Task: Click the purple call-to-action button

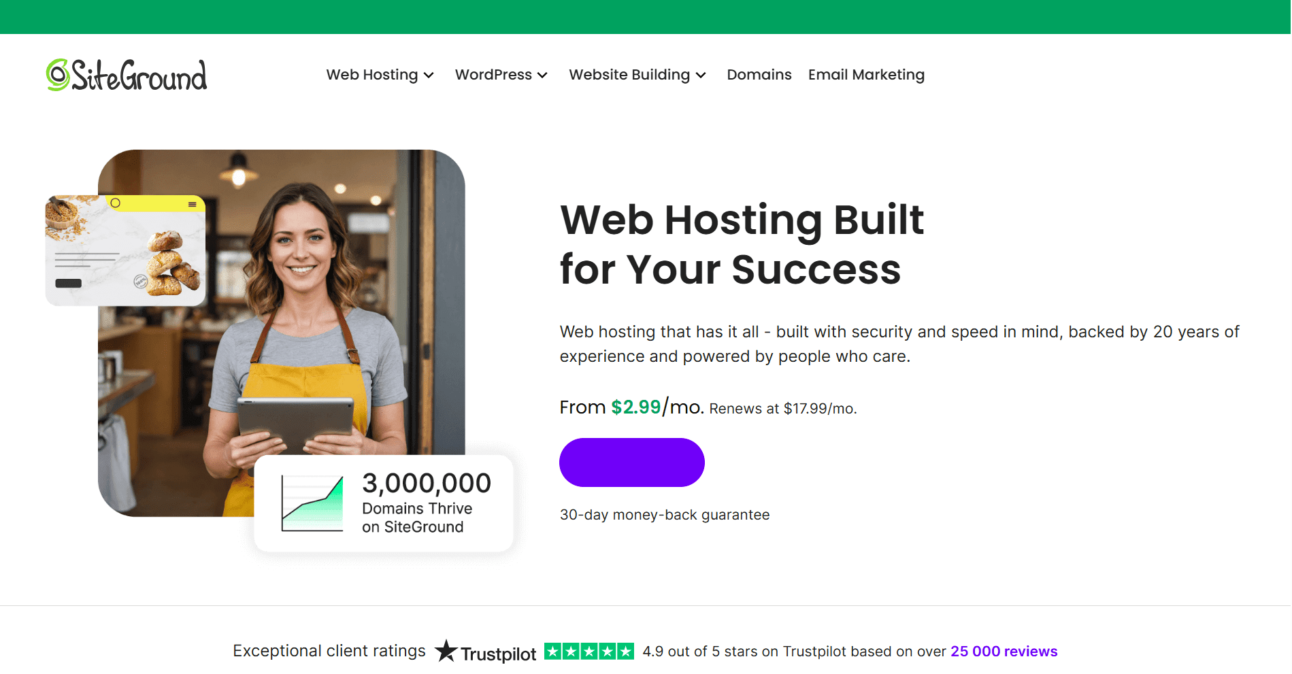Action: click(x=632, y=462)
